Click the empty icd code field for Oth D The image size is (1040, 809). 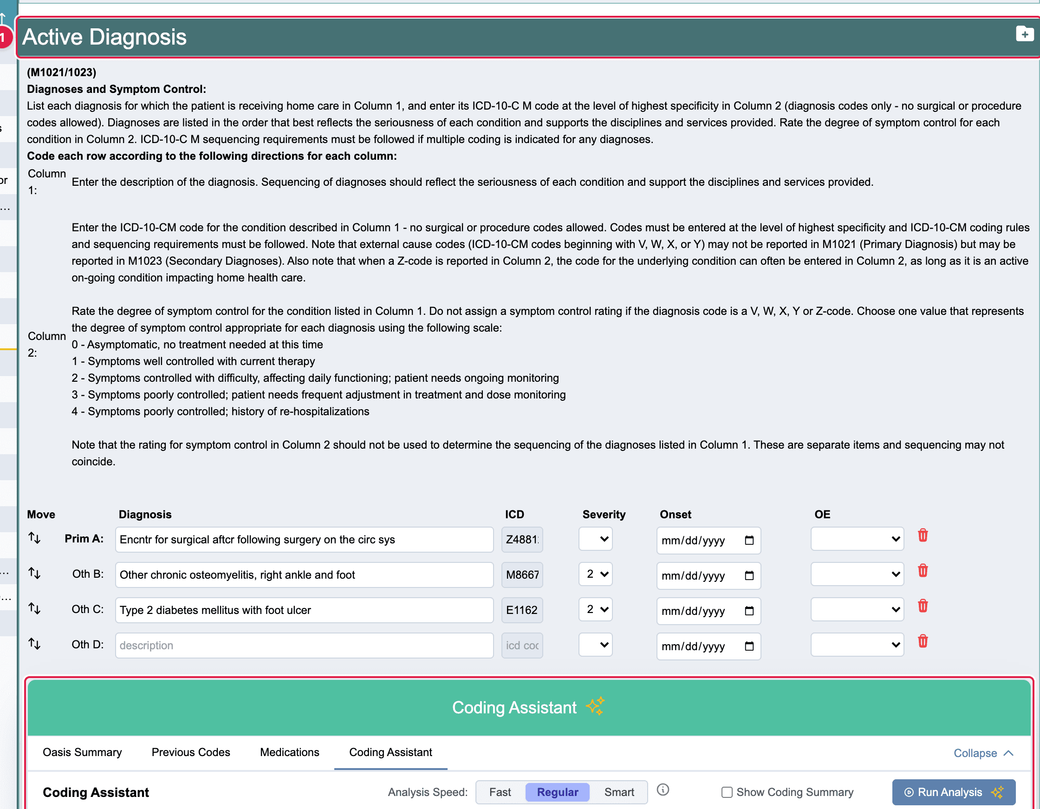pyautogui.click(x=522, y=646)
